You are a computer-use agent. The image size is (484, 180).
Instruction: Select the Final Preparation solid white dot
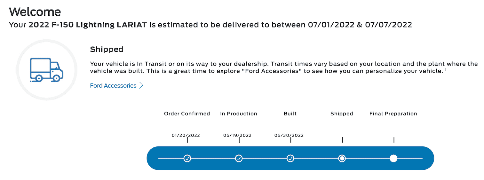(393, 158)
